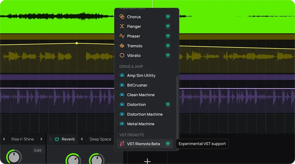Click the VST/Remote Beta plug icon
Viewport: 295px width, 164px height.
tap(122, 144)
